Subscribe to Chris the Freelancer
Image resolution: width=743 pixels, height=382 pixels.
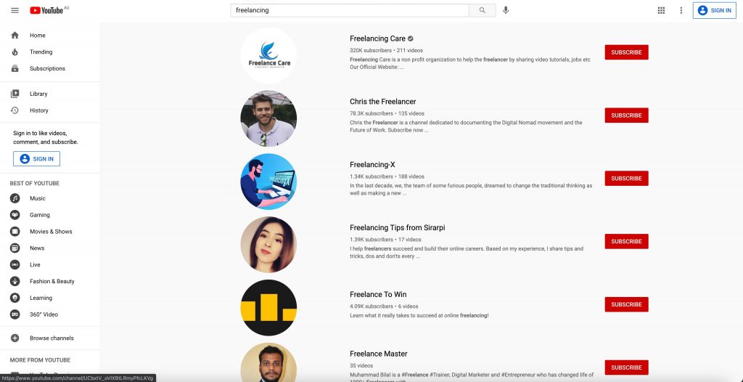click(x=626, y=115)
